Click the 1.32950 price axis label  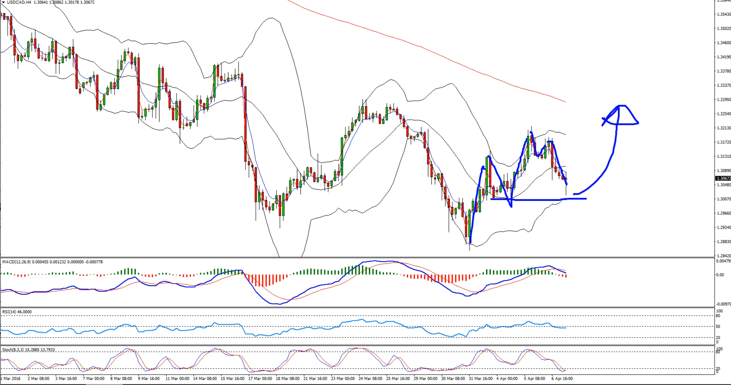(723, 100)
